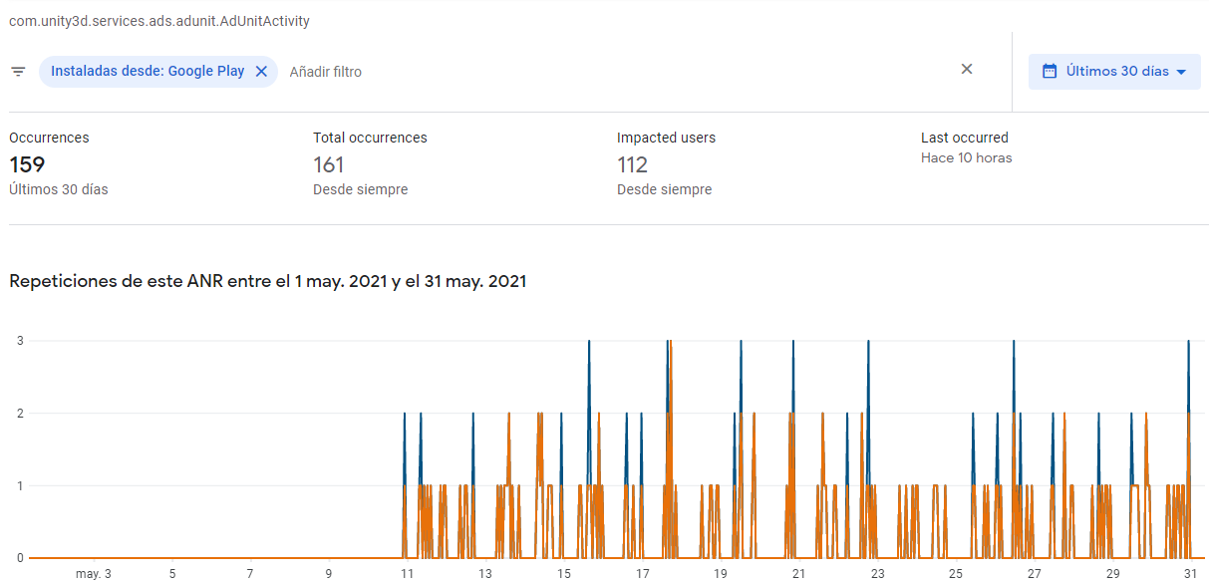This screenshot has height=584, width=1209.
Task: Click the X to clear all filters
Action: tap(967, 70)
